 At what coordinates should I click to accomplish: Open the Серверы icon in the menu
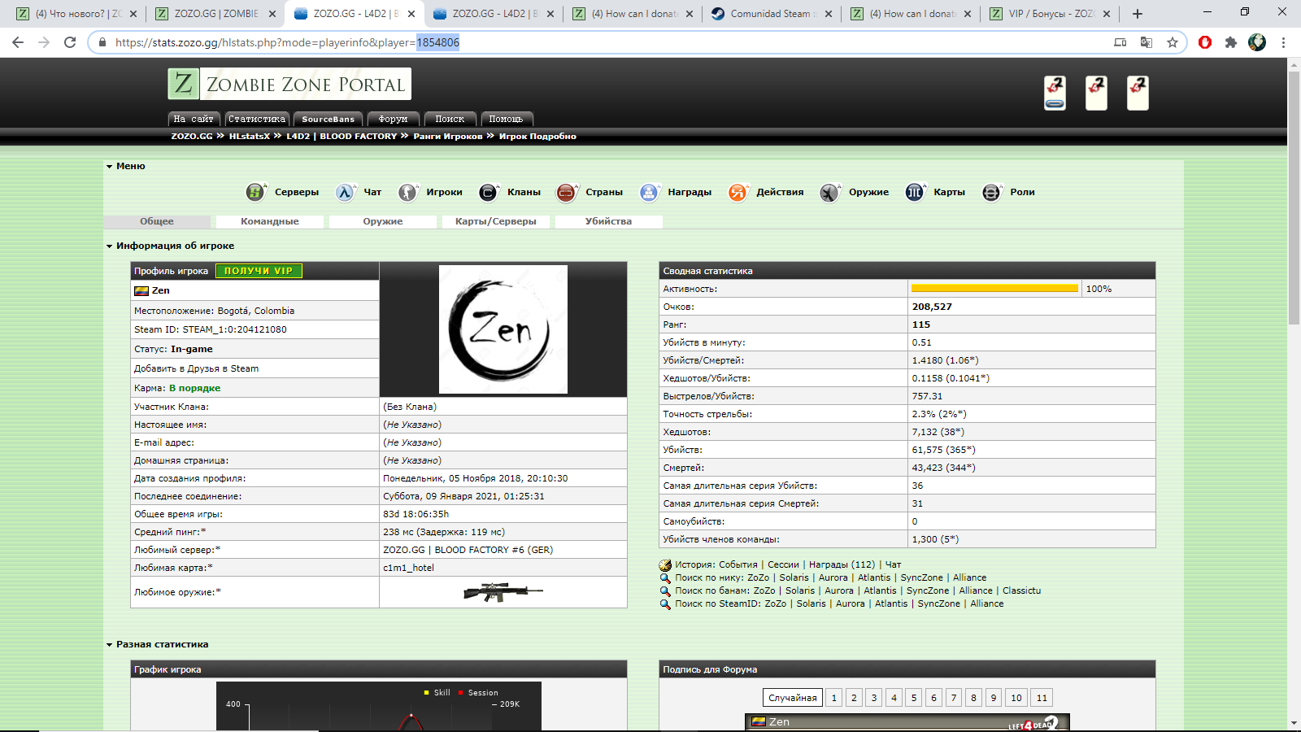pyautogui.click(x=255, y=192)
